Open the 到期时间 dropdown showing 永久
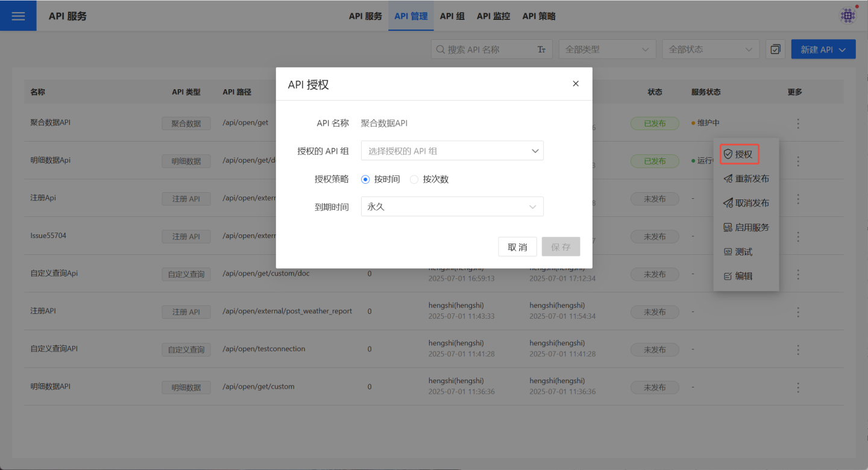 [x=452, y=207]
